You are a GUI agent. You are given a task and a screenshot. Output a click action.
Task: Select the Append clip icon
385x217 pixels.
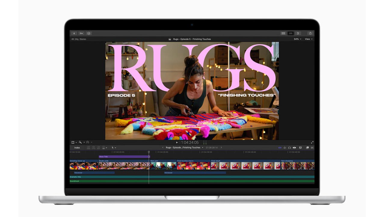(x=98, y=148)
